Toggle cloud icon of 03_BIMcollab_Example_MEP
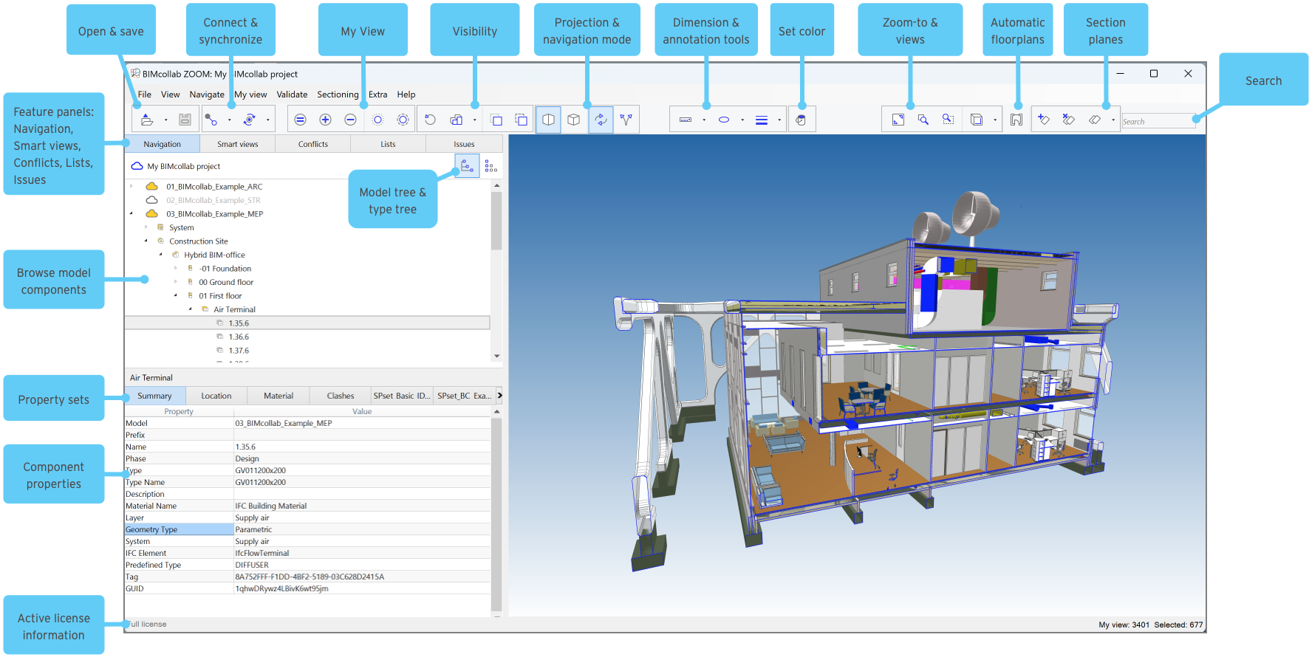1309x657 pixels. [152, 214]
